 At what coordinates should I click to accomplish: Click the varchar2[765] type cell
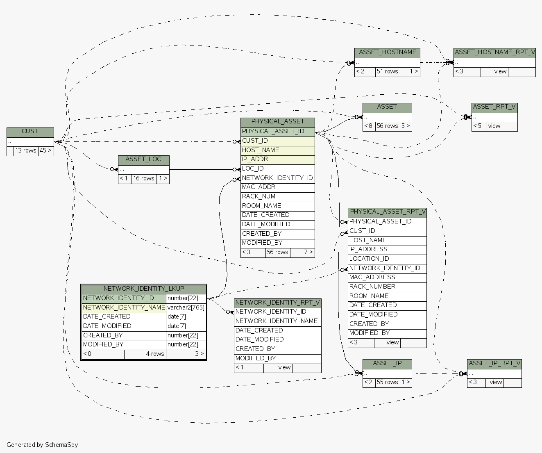[x=186, y=307]
